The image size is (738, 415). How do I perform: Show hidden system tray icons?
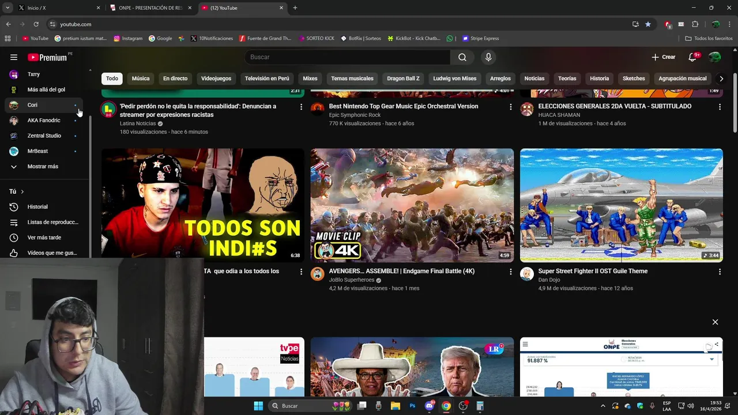tap(603, 406)
